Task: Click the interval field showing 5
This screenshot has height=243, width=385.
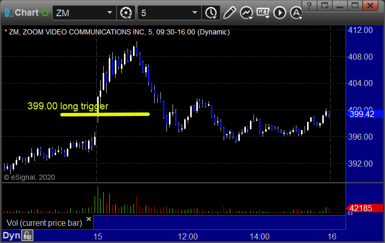Action: [x=164, y=13]
